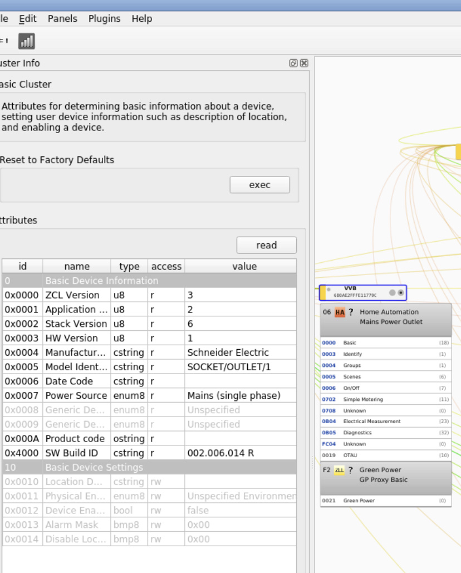Click the ZLL profile badge on endpoint F2

coord(340,471)
